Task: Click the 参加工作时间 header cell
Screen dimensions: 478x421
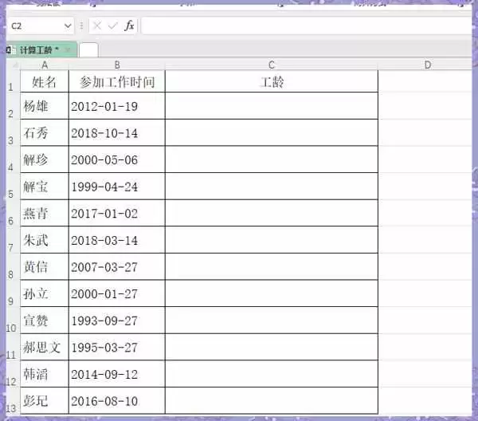Action: pos(117,81)
